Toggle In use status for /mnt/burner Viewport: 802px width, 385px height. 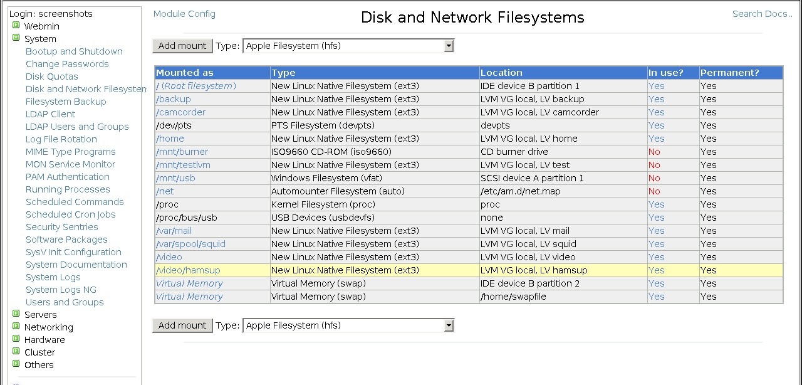pyautogui.click(x=654, y=152)
